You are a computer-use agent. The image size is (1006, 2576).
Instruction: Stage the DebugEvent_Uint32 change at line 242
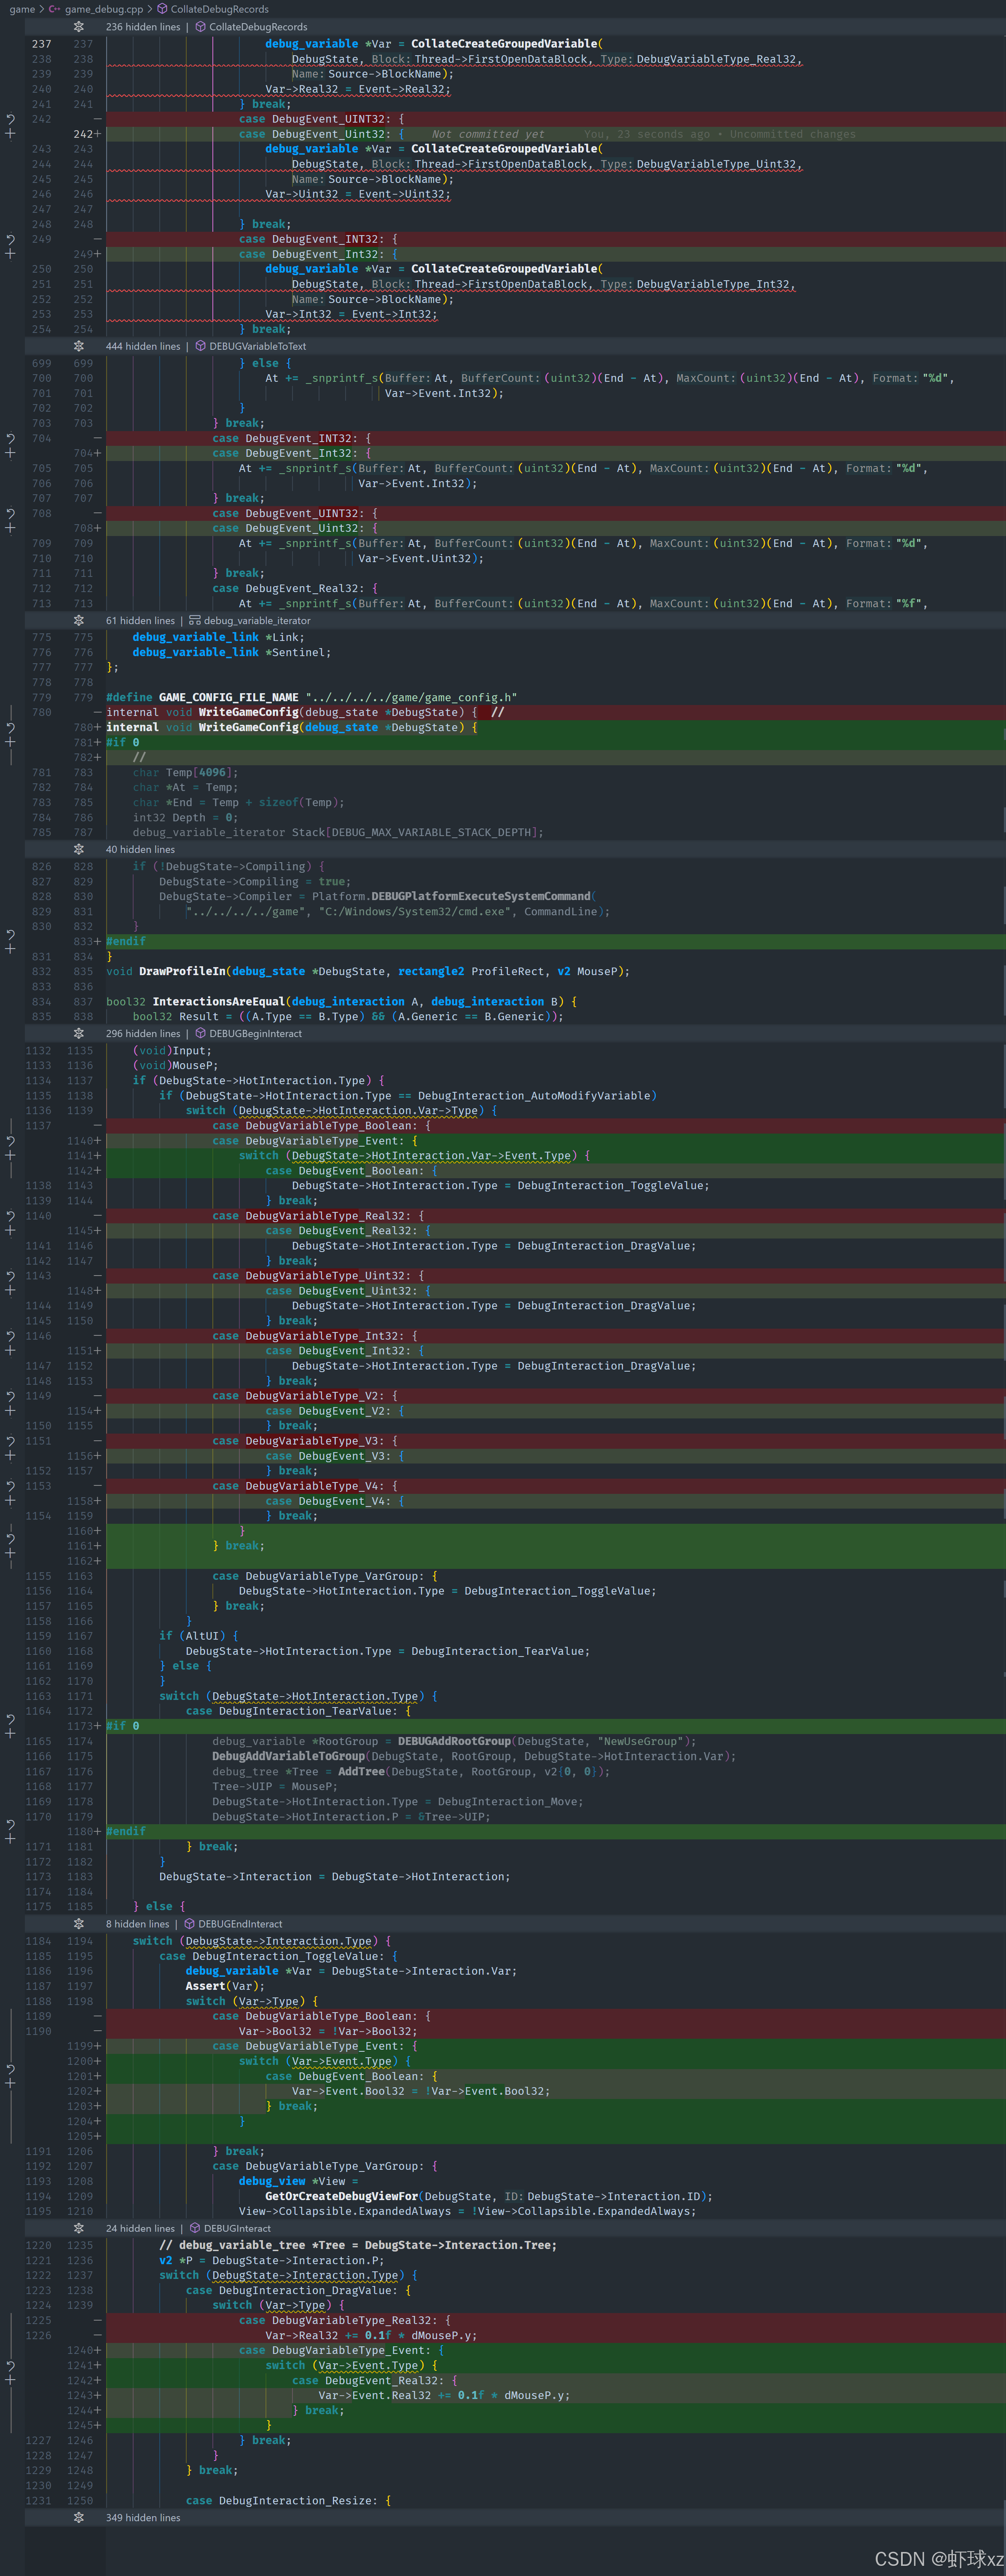[10, 134]
